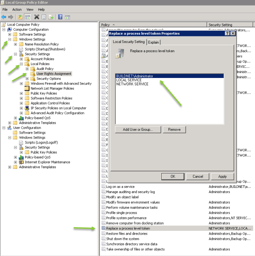Switch to the Explain tab
Screen dimensions: 255x256
click(154, 42)
